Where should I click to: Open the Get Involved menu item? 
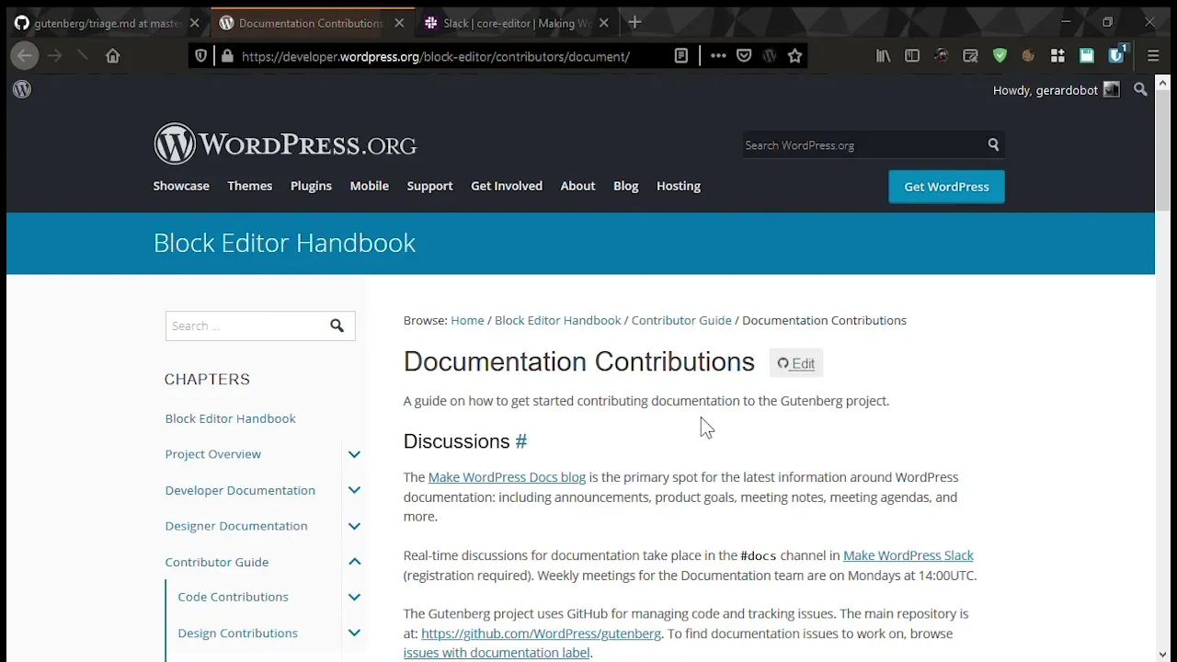click(x=507, y=186)
